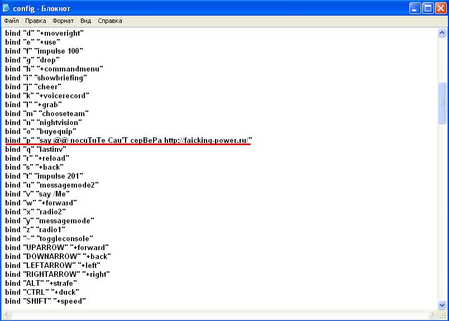Open the Правка menu
The width and height of the screenshot is (449, 321).
pyautogui.click(x=35, y=21)
